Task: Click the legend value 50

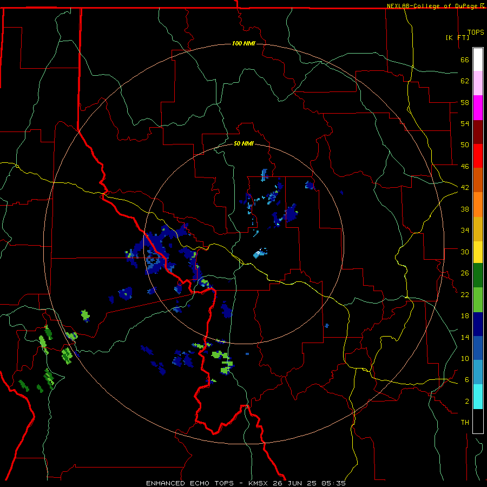Action: click(465, 145)
